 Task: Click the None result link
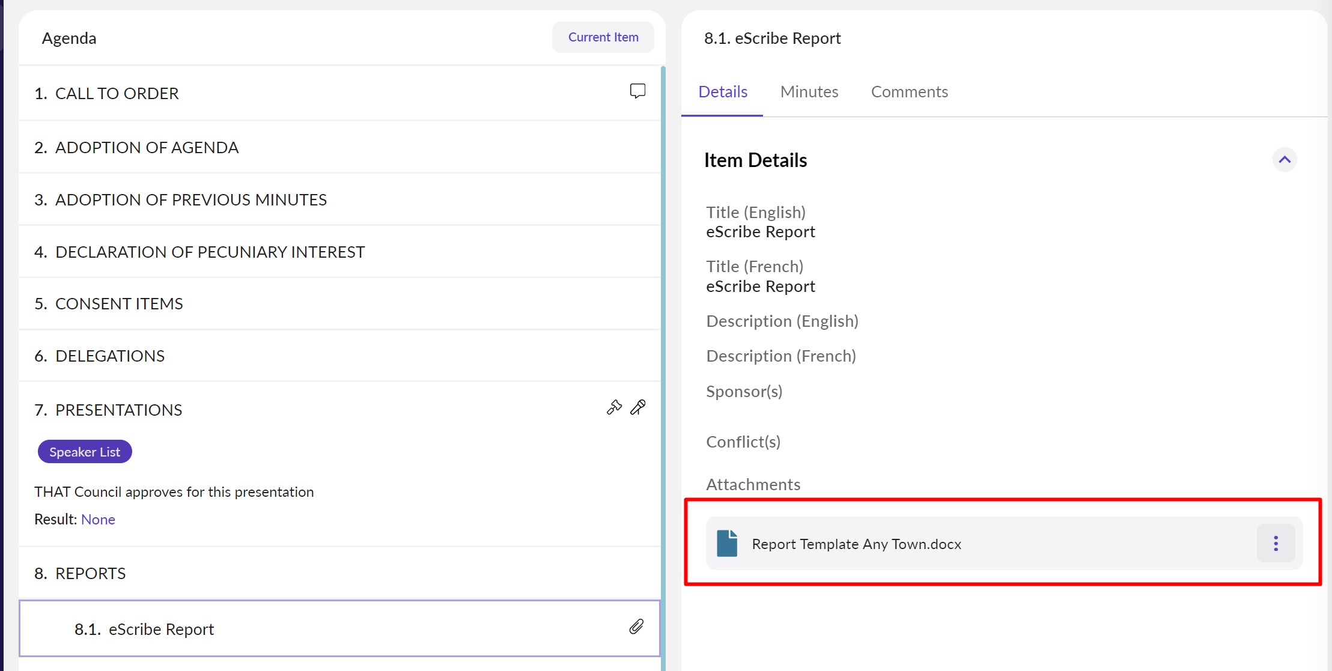(98, 520)
